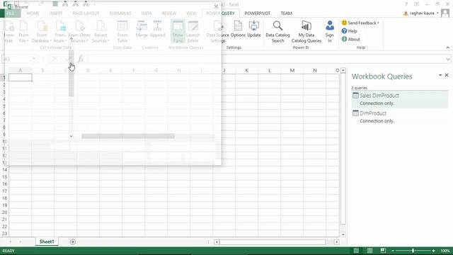Switch to Normal view in status bar
The image size is (453, 255).
(356, 251)
